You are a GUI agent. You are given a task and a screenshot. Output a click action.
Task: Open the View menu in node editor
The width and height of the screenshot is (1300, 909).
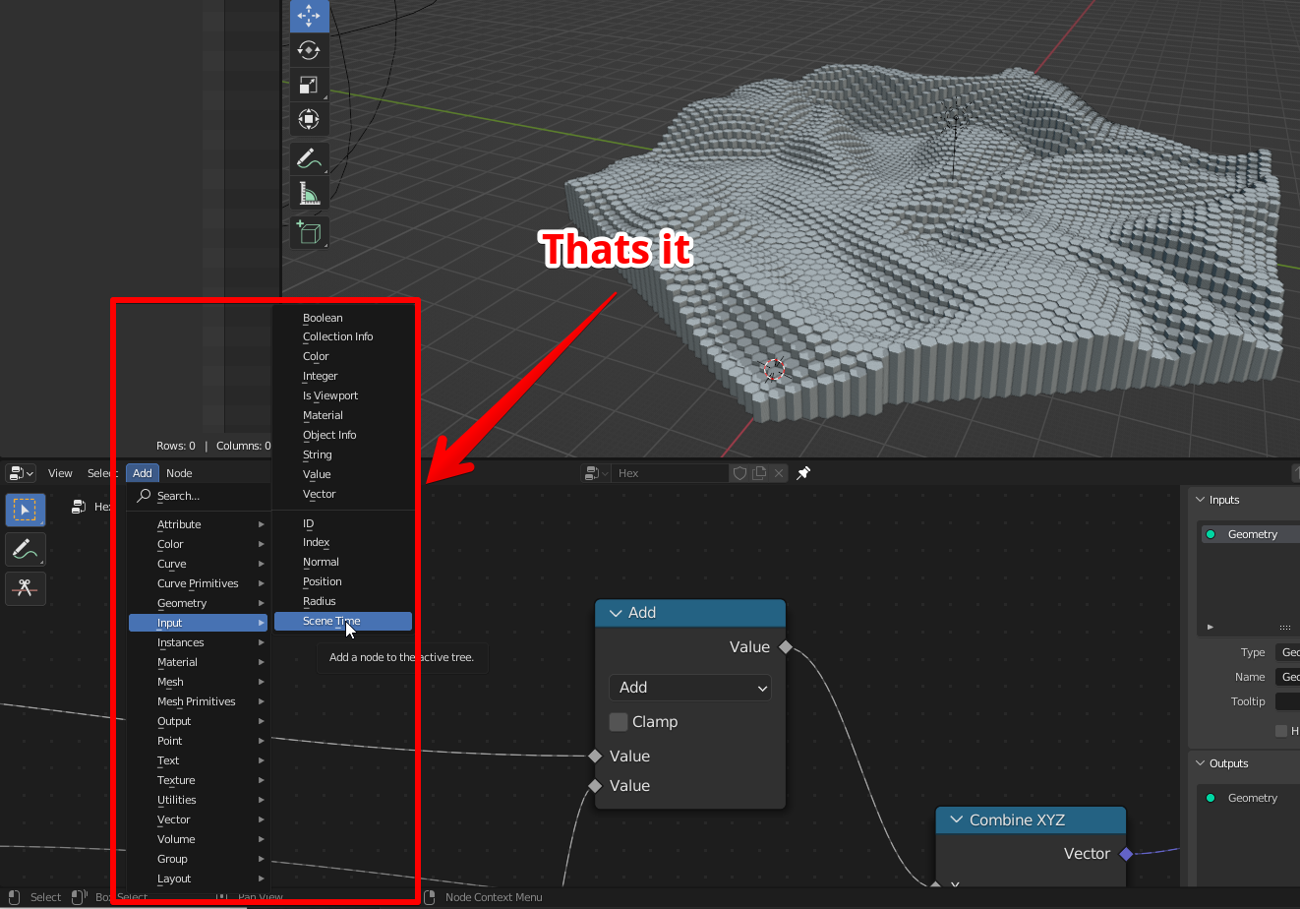[x=59, y=473]
